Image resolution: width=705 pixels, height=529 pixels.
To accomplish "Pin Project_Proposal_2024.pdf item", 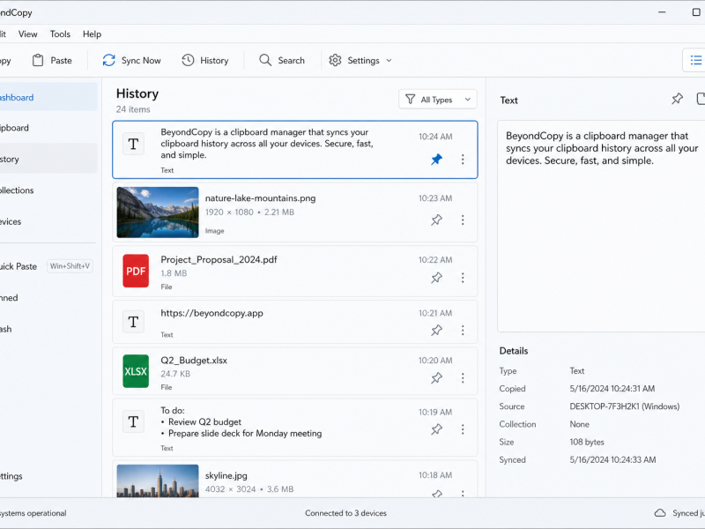I will [x=436, y=278].
